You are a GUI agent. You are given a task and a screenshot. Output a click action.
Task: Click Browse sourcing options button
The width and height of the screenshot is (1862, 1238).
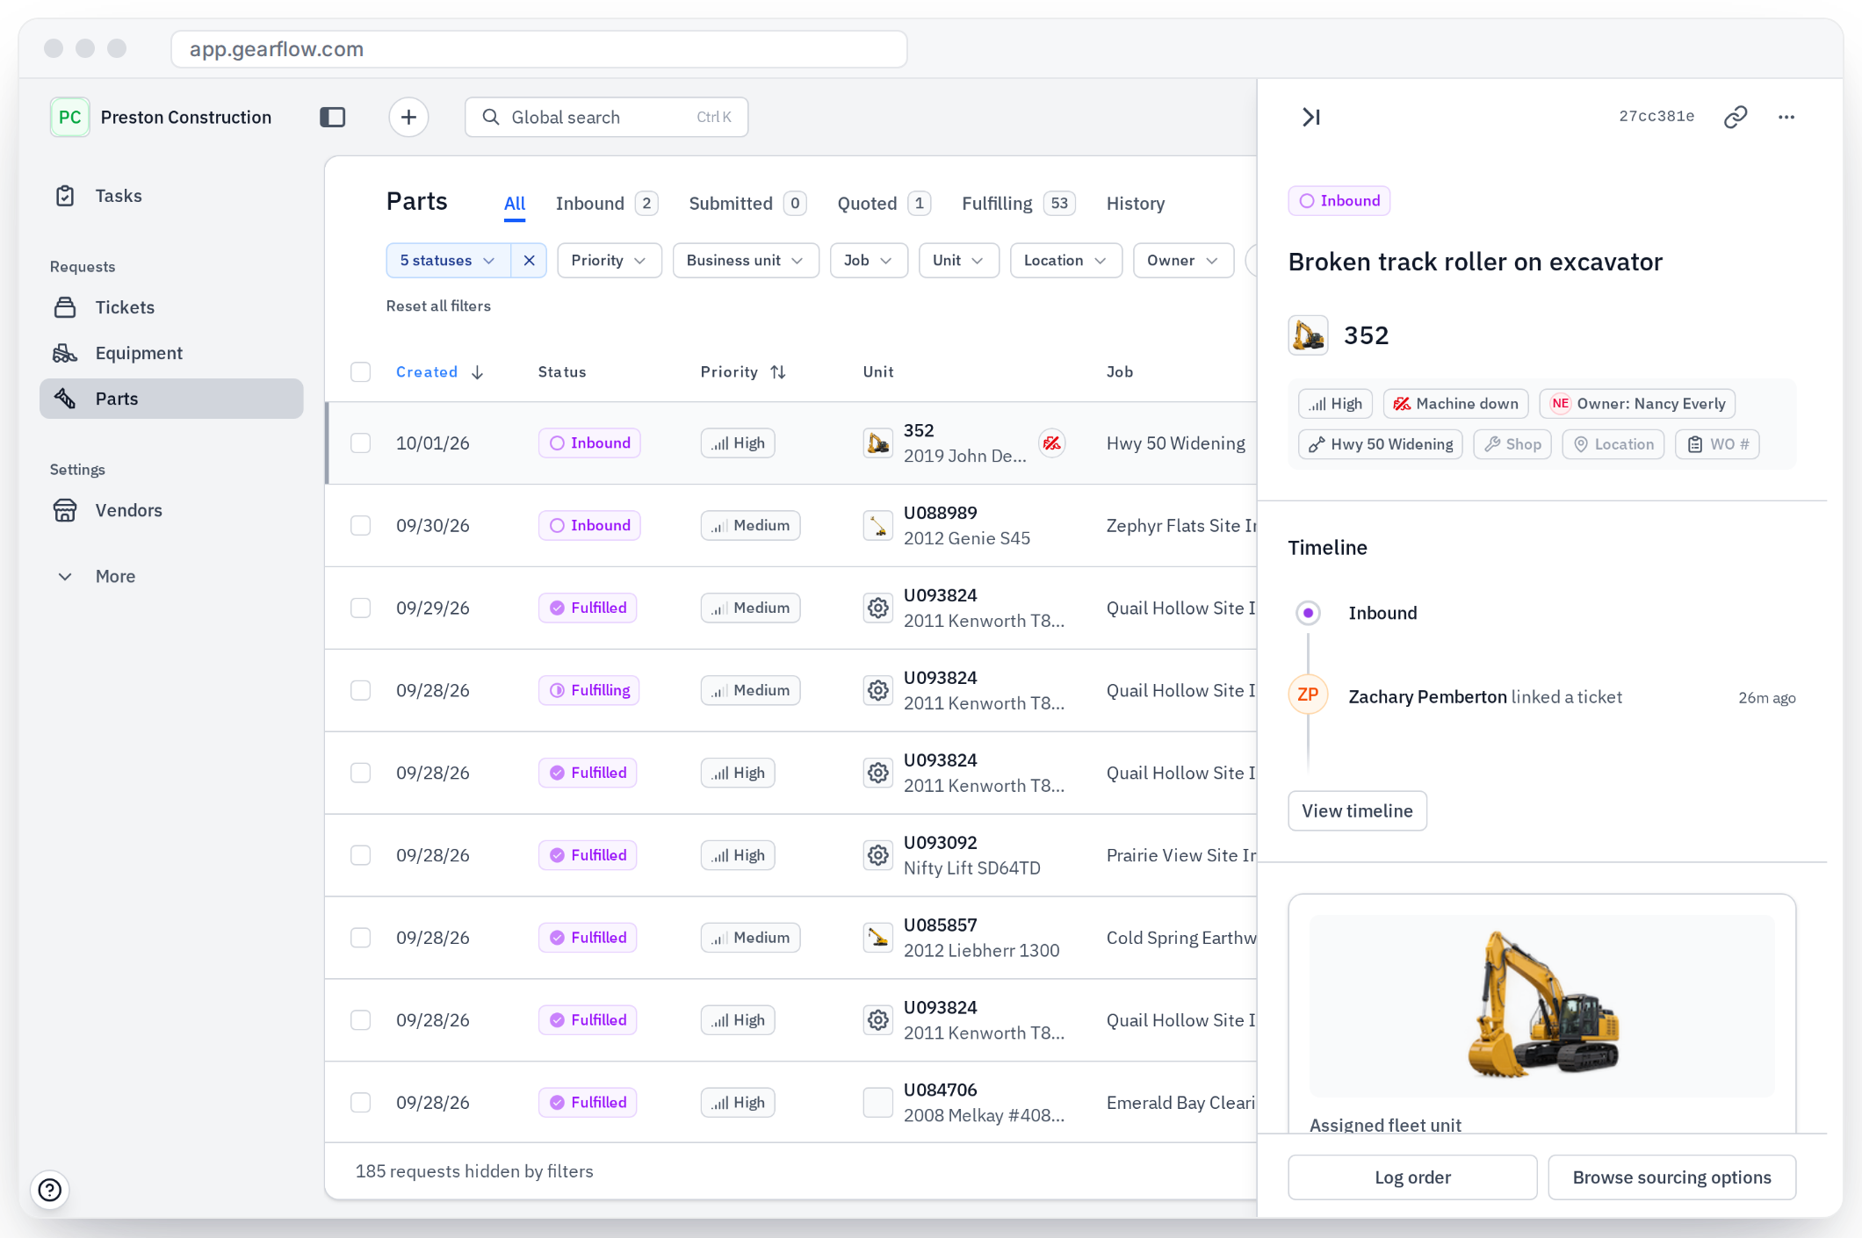point(1671,1177)
